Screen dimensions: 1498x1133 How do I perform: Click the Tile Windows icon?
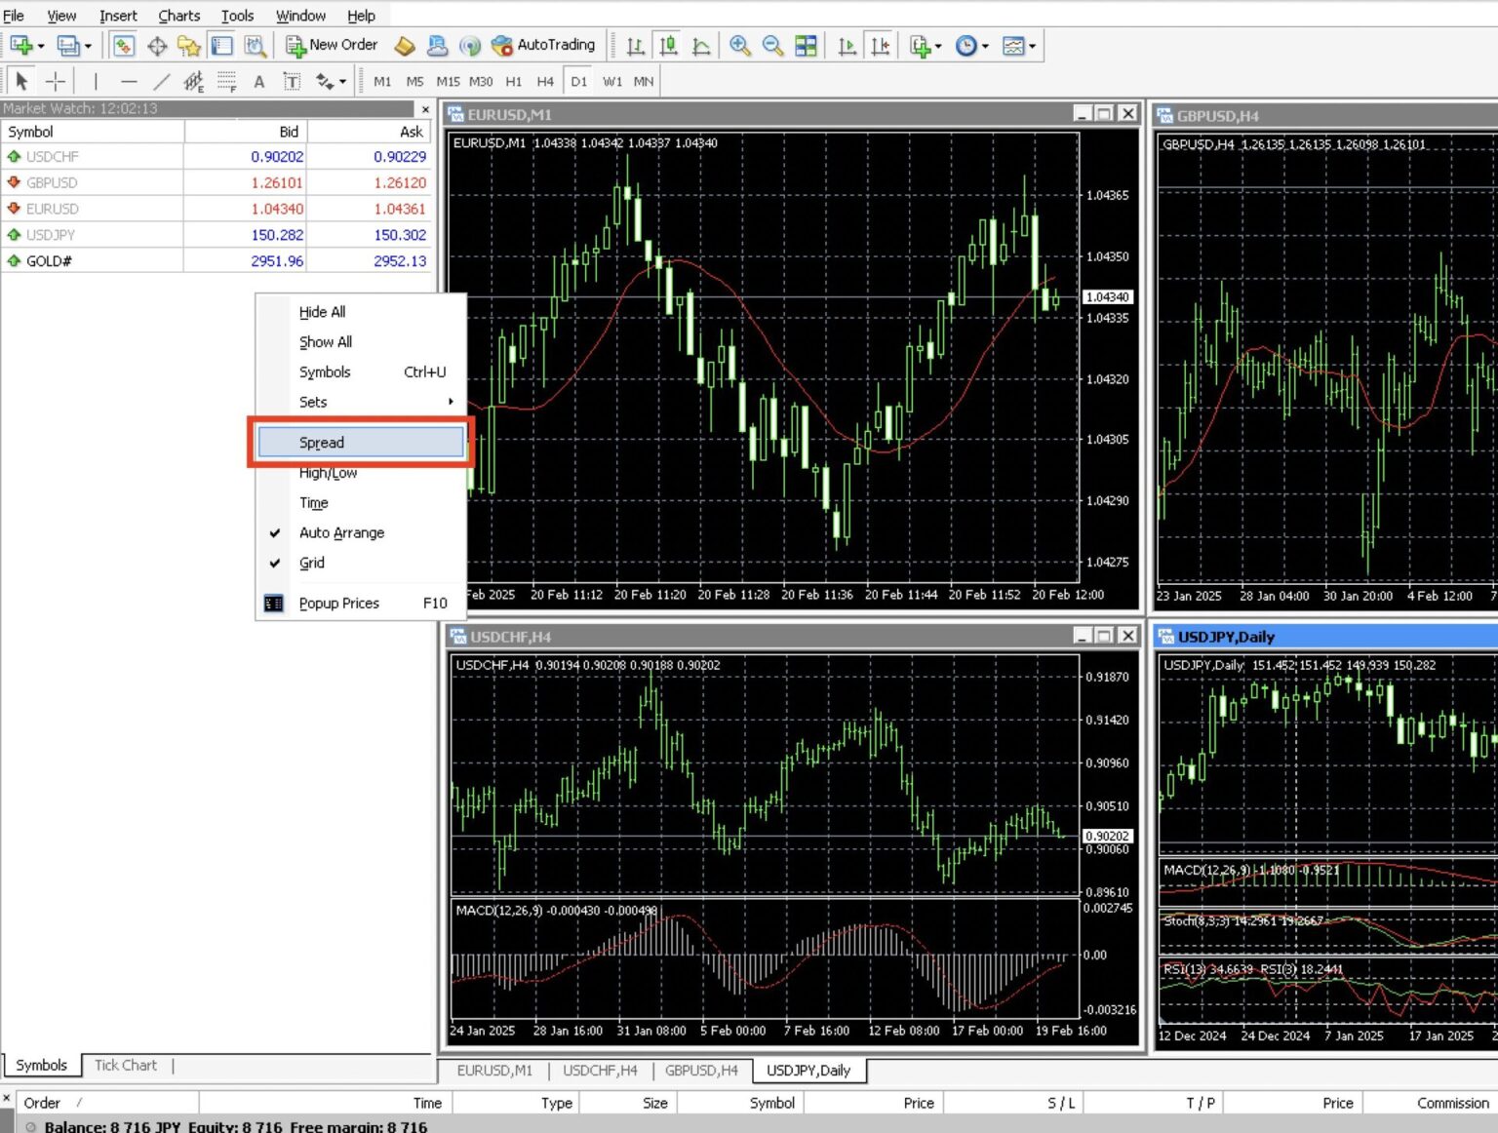point(806,46)
